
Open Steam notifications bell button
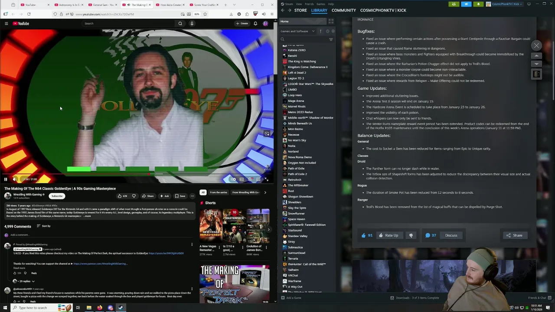pos(478,4)
